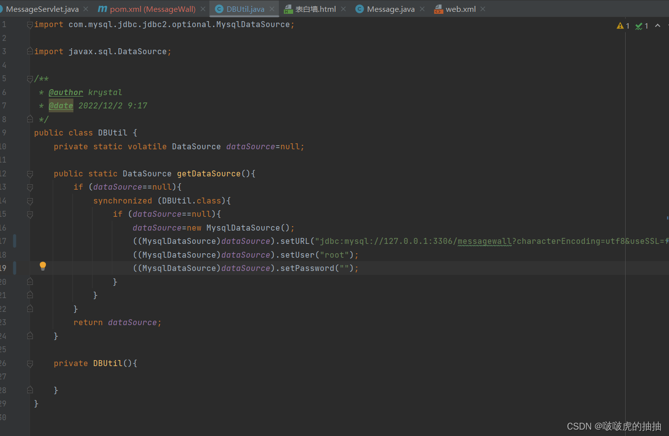Click fold marker at javax.sql import line
This screenshot has height=436, width=669.
[x=30, y=51]
